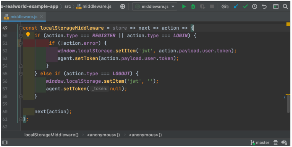This screenshot has height=147, width=292.
Task: Run the middleware.js configuration
Action: coord(184,6)
